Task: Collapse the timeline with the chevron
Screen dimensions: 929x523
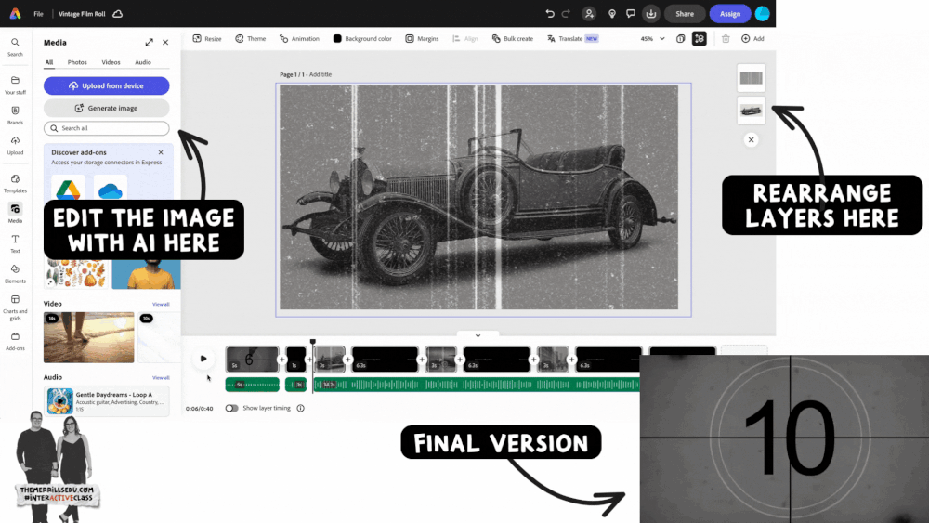Action: 478,335
